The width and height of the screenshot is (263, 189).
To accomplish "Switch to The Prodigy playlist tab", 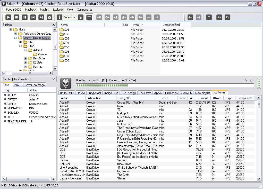I will [129, 93].
